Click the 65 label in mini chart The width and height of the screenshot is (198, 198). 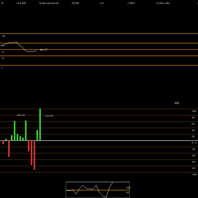[x=128, y=192]
